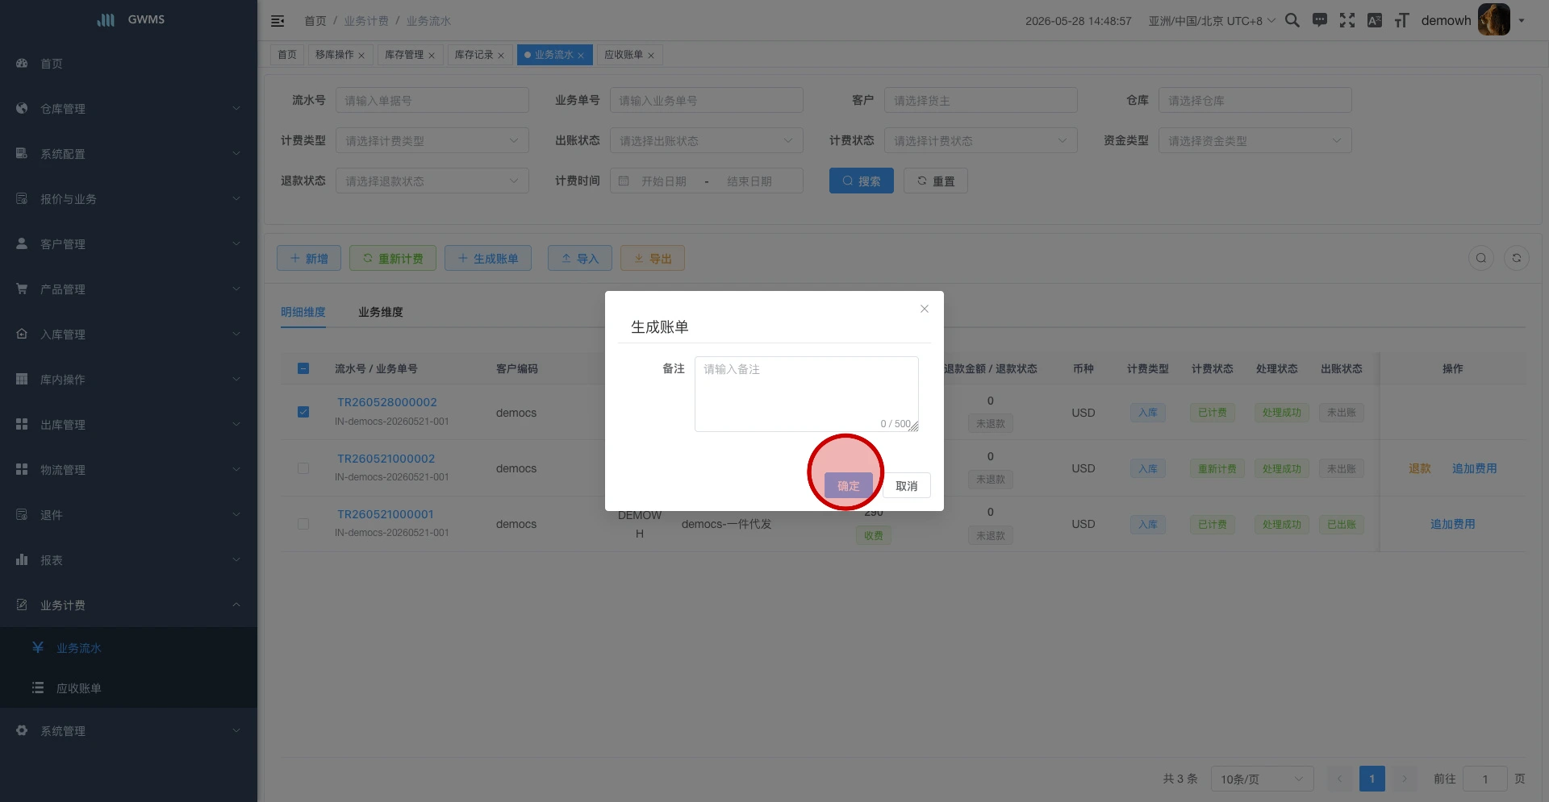Click the 业务流水 yen icon
Viewport: 1549px width, 802px height.
(x=38, y=647)
